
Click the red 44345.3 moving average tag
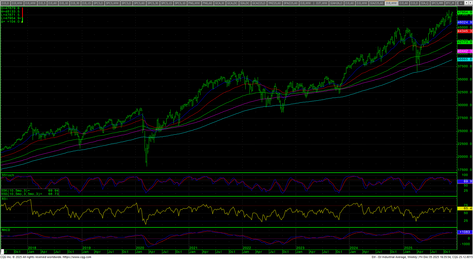(x=465, y=31)
